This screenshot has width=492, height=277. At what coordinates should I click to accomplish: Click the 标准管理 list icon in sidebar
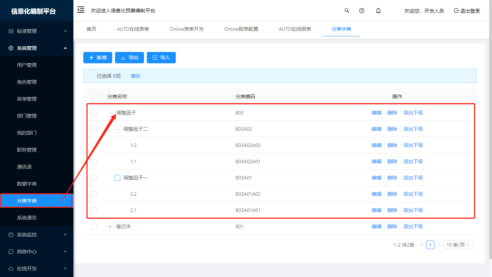coord(11,31)
